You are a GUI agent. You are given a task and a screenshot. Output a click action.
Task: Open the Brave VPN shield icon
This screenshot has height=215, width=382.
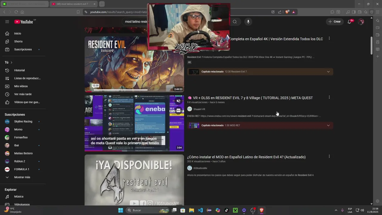click(372, 12)
